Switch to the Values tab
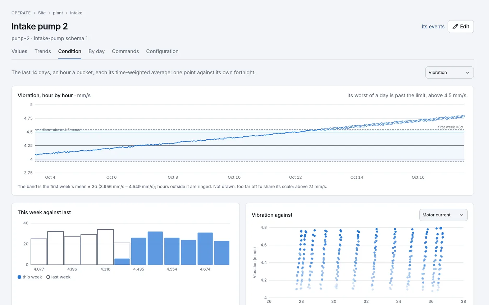Screen dimensions: 489x305 tap(19, 51)
